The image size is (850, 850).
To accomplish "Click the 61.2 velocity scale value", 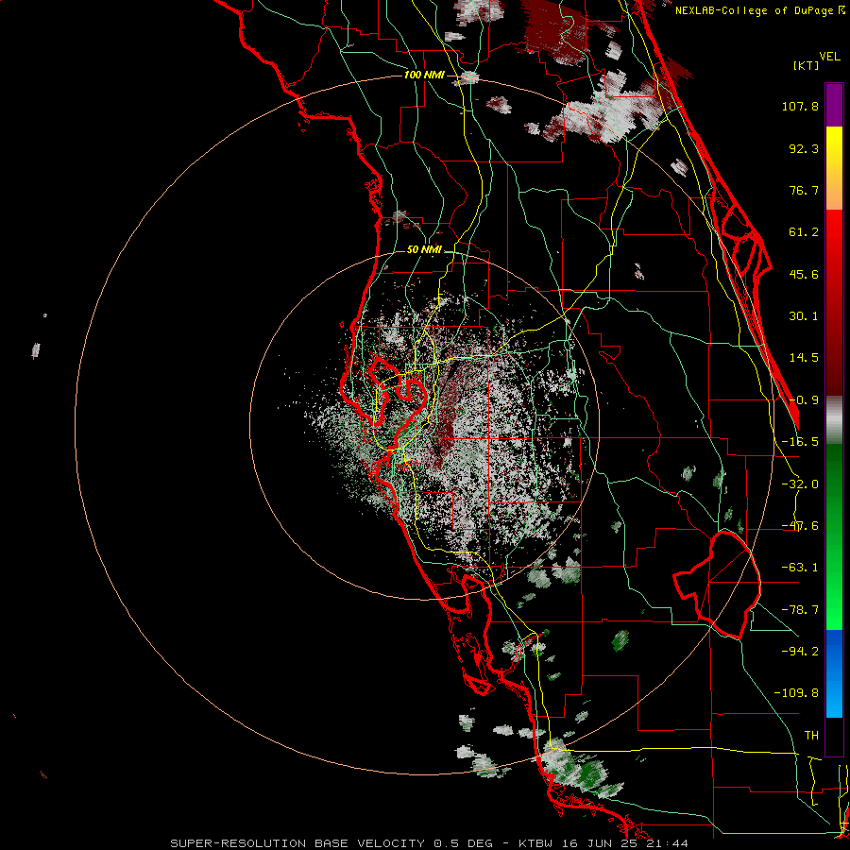I will [x=804, y=232].
